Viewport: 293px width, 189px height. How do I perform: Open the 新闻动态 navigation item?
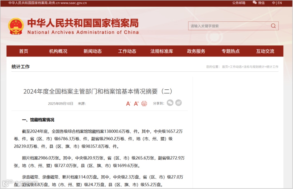pyautogui.click(x=93, y=51)
